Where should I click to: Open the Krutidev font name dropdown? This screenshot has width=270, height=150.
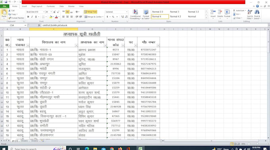click(x=44, y=12)
